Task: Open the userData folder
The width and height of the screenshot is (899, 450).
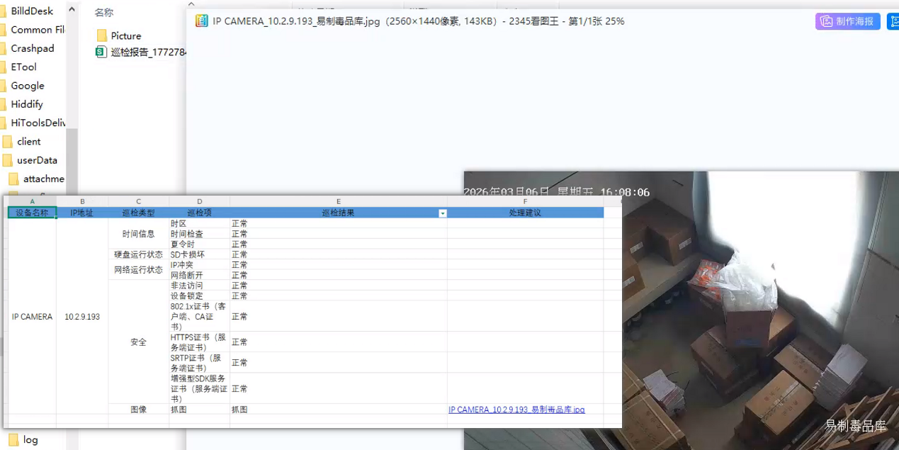Action: click(37, 160)
